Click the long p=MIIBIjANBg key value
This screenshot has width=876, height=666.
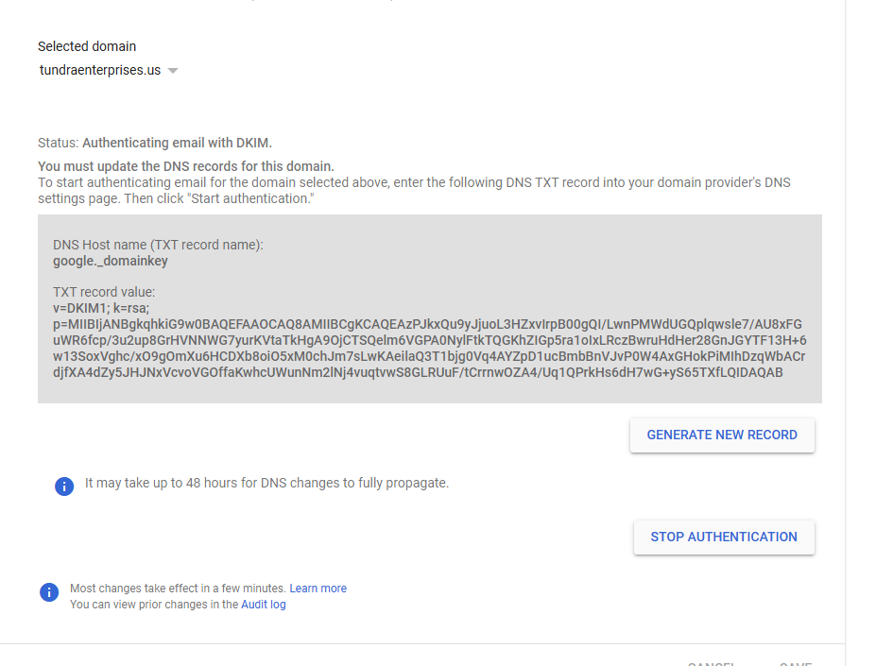pos(430,348)
